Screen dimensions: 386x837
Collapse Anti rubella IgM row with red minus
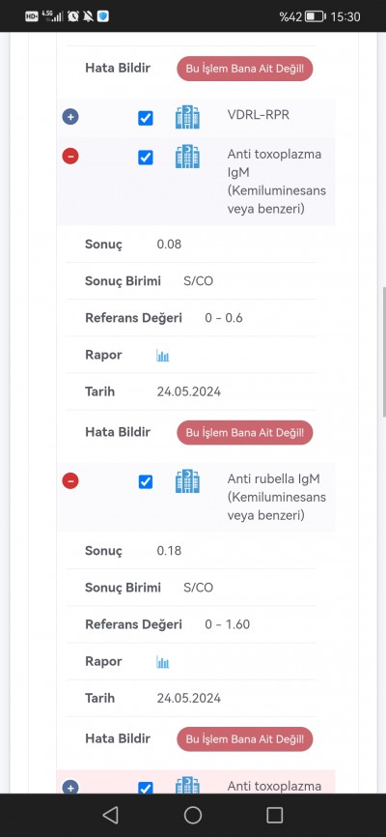click(x=70, y=481)
